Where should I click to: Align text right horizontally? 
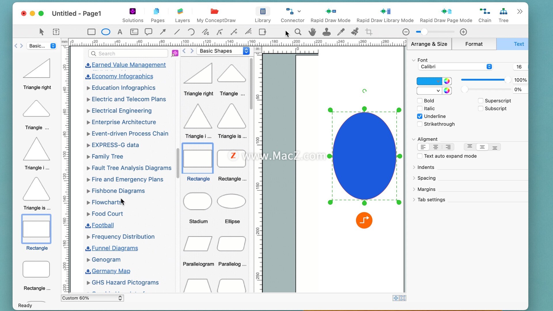[448, 147]
